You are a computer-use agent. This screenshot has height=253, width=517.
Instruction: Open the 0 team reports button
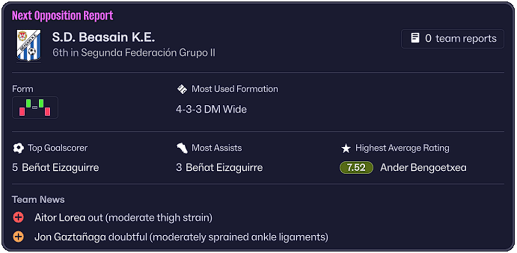(x=452, y=39)
